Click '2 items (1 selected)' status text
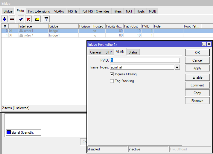 point(16,108)
